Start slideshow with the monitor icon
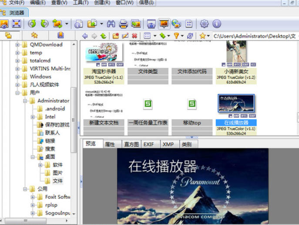299x225 pixels. [164, 24]
